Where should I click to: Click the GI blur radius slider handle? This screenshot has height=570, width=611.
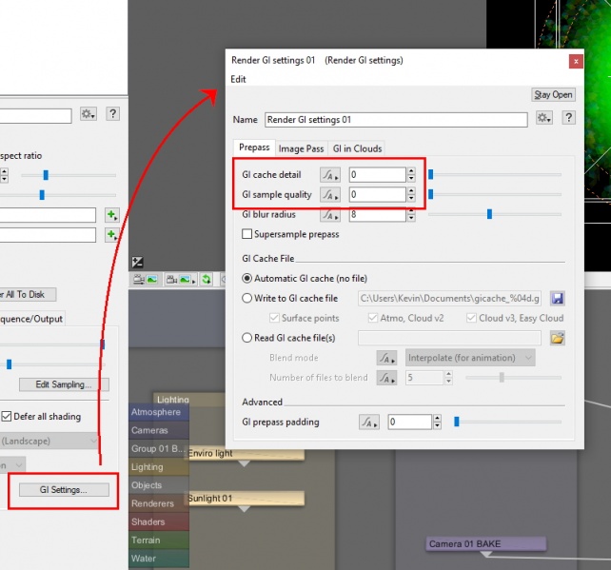489,214
